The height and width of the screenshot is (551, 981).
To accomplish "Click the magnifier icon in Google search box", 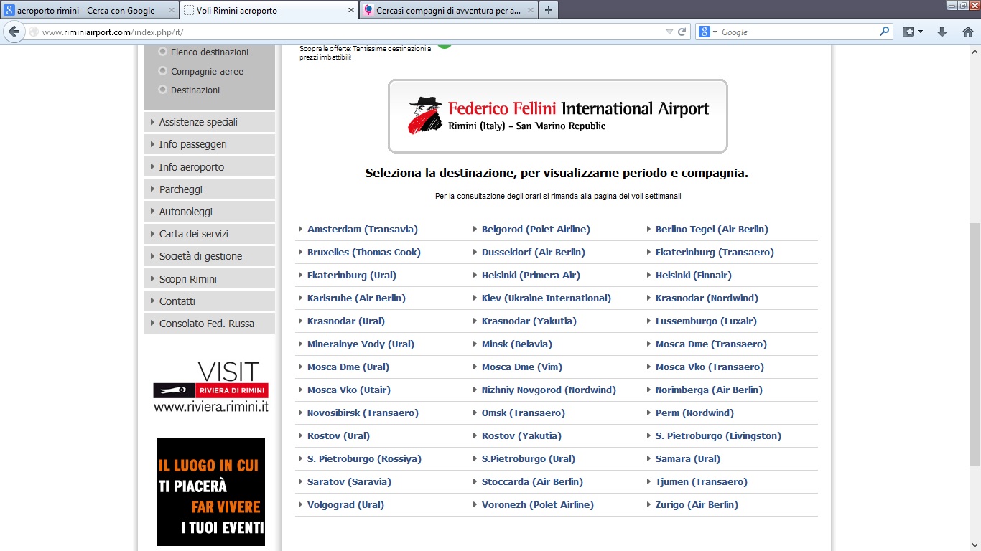I will point(884,32).
